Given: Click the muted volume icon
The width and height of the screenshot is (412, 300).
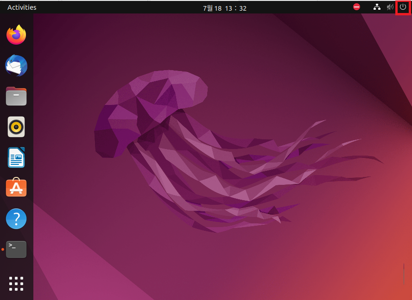Looking at the screenshot, I should 390,7.
